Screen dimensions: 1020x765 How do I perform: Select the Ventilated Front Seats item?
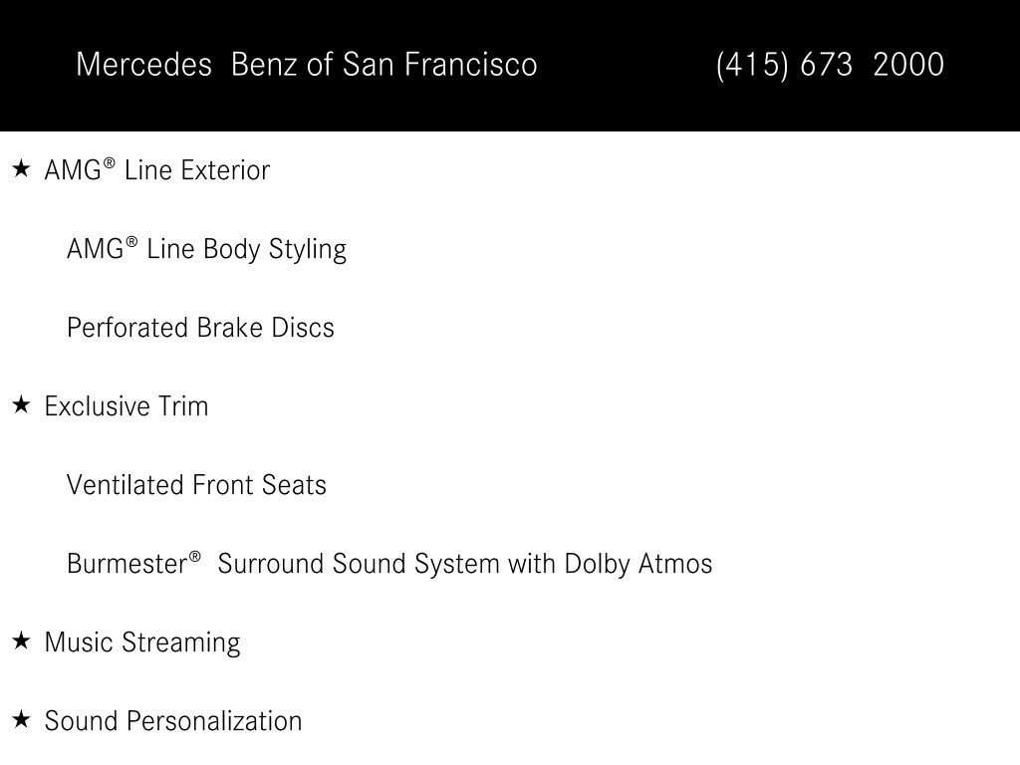point(196,485)
